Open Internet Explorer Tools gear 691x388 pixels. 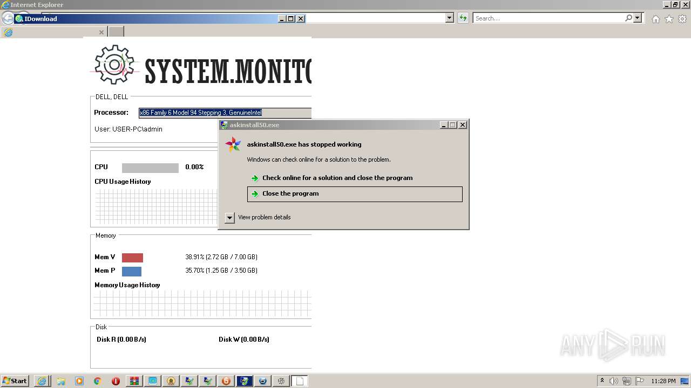click(x=682, y=19)
